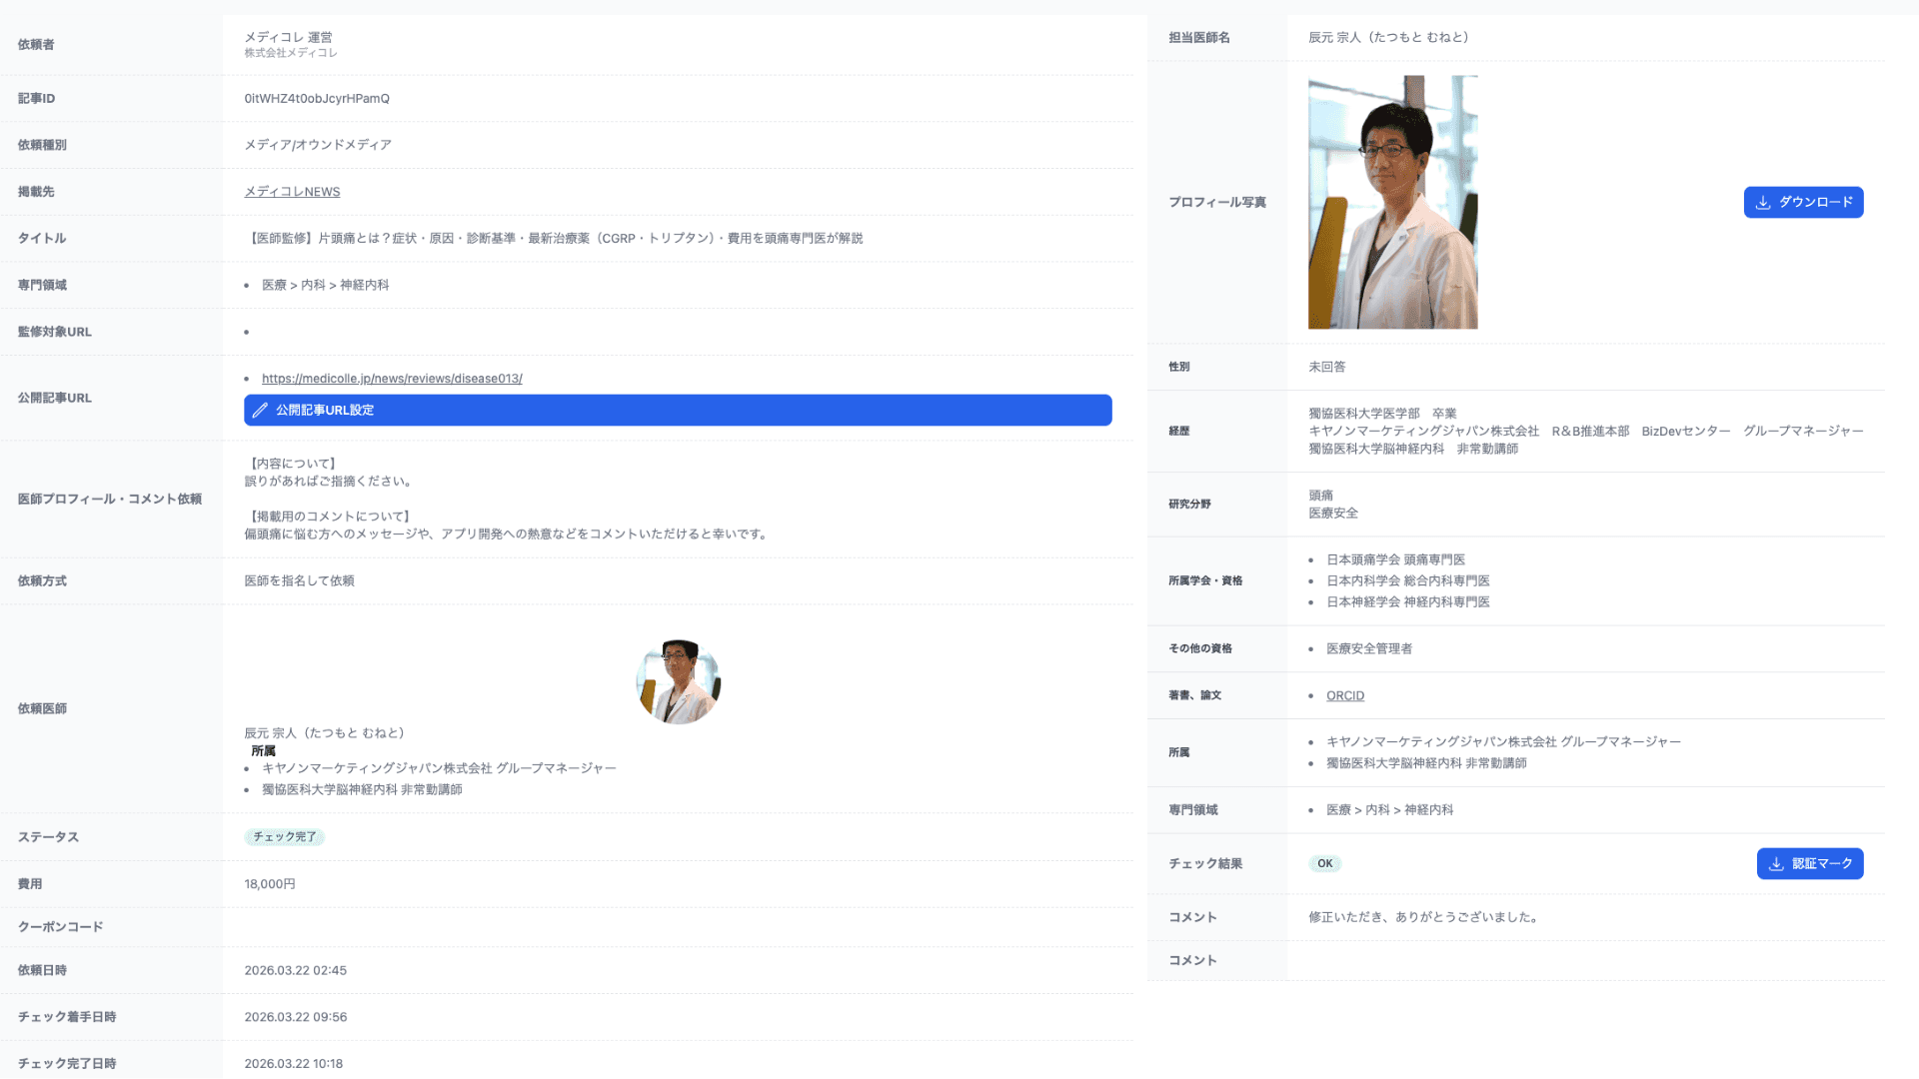This screenshot has height=1079, width=1919.
Task: Click the download icon inside ダウンロード button
Action: point(1762,202)
